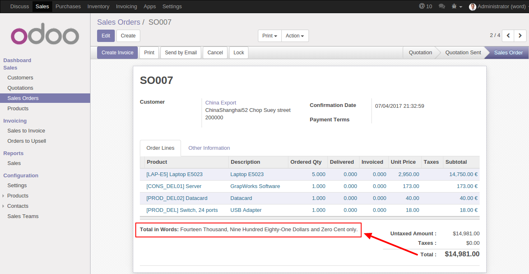Open the Action dropdown menu
The height and width of the screenshot is (274, 529).
tap(295, 36)
